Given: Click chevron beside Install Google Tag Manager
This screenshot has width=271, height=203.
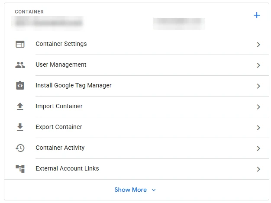Looking at the screenshot, I should 258,86.
